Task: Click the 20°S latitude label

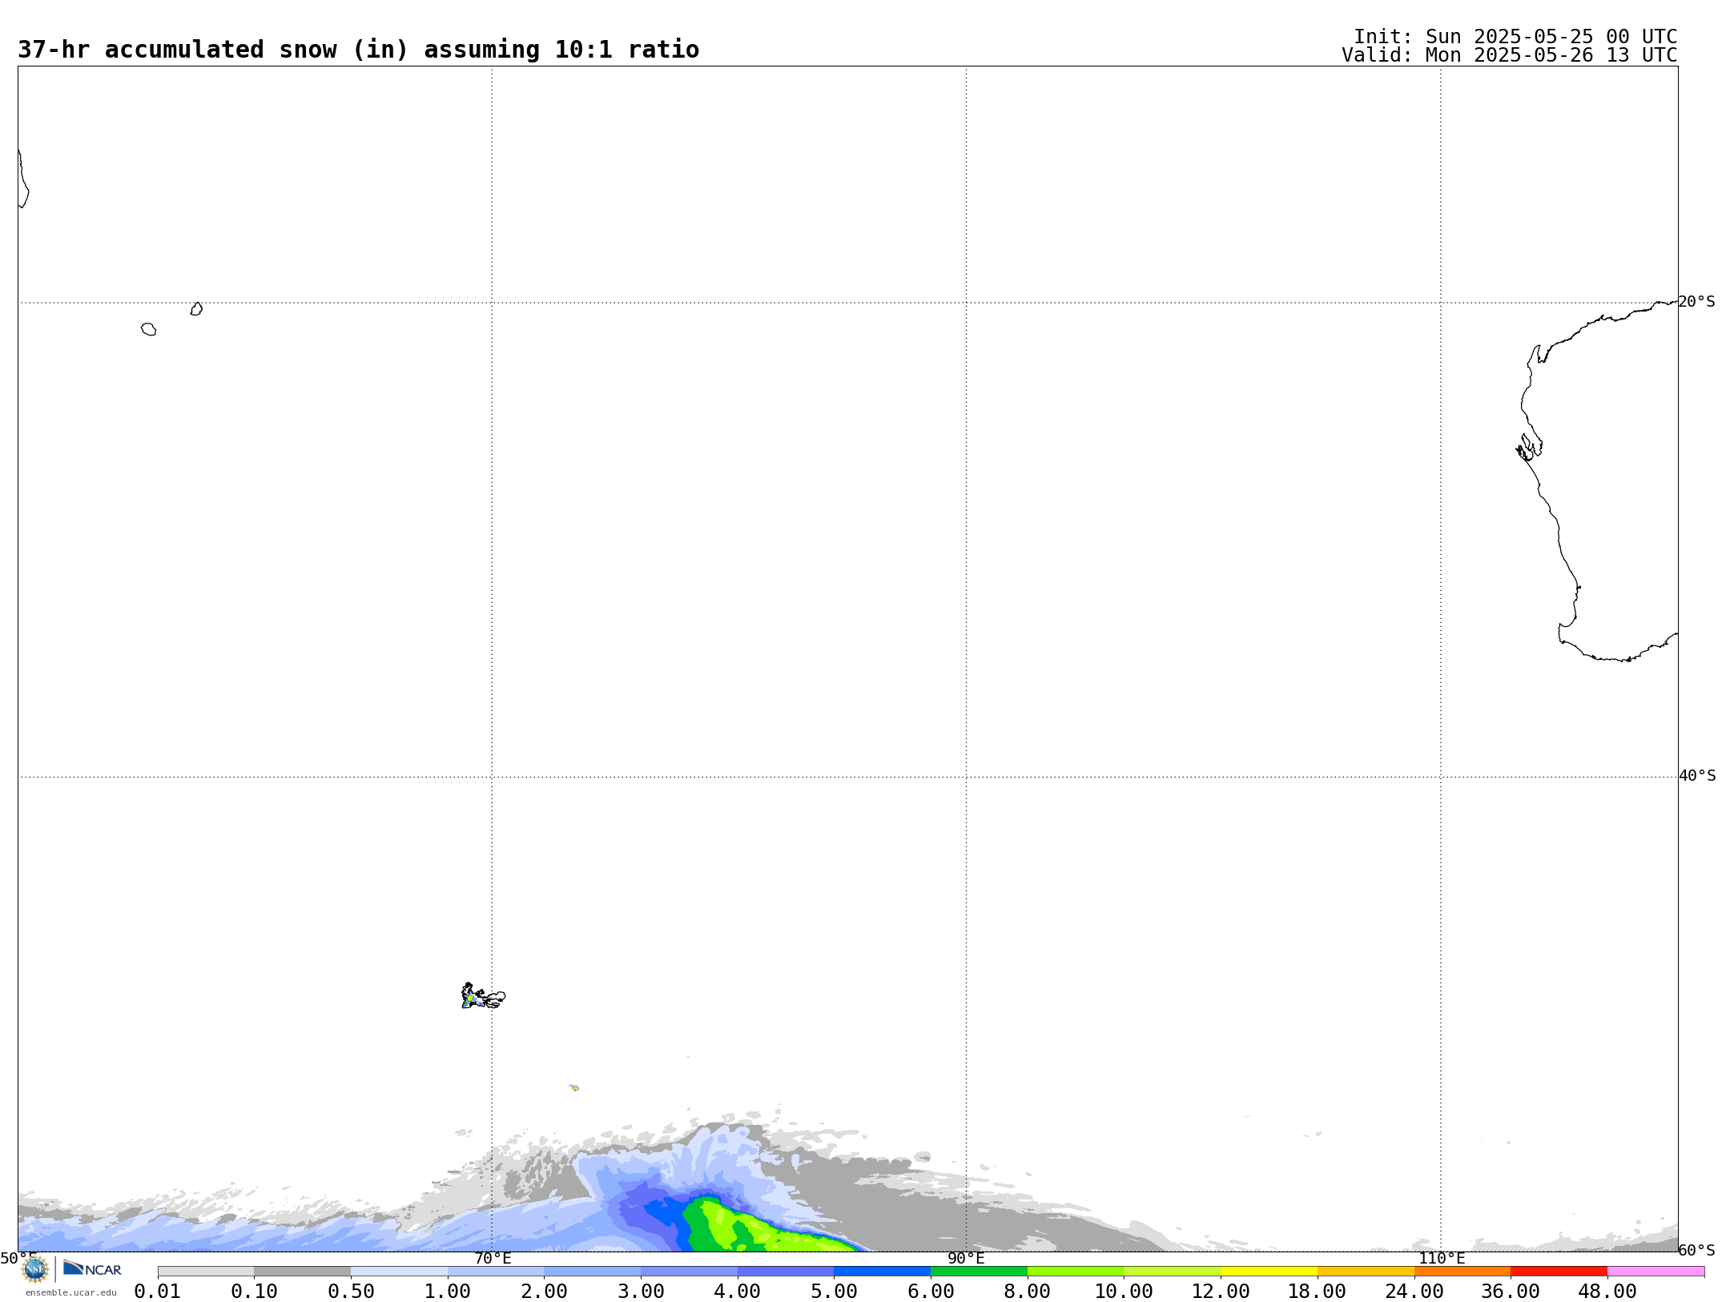Action: pos(1696,302)
